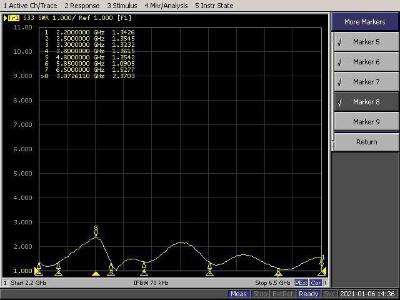Toggle Marker 5 on or off

[x=366, y=42]
